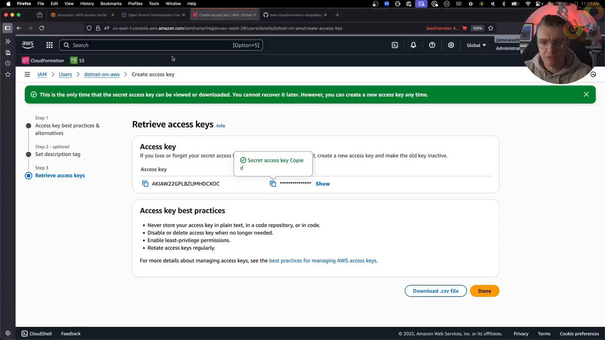The width and height of the screenshot is (605, 340).
Task: Click the AWS console search field
Action: (x=161, y=45)
